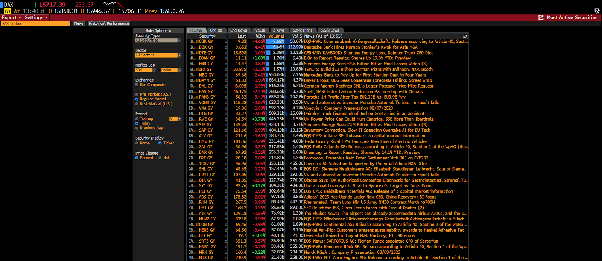The height and width of the screenshot is (261, 602).
Task: Open the Tesla Luxury Rival BMW headline
Action: (x=366, y=141)
